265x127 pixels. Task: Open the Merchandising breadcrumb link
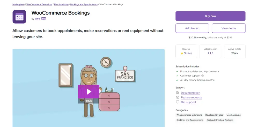point(61,4)
